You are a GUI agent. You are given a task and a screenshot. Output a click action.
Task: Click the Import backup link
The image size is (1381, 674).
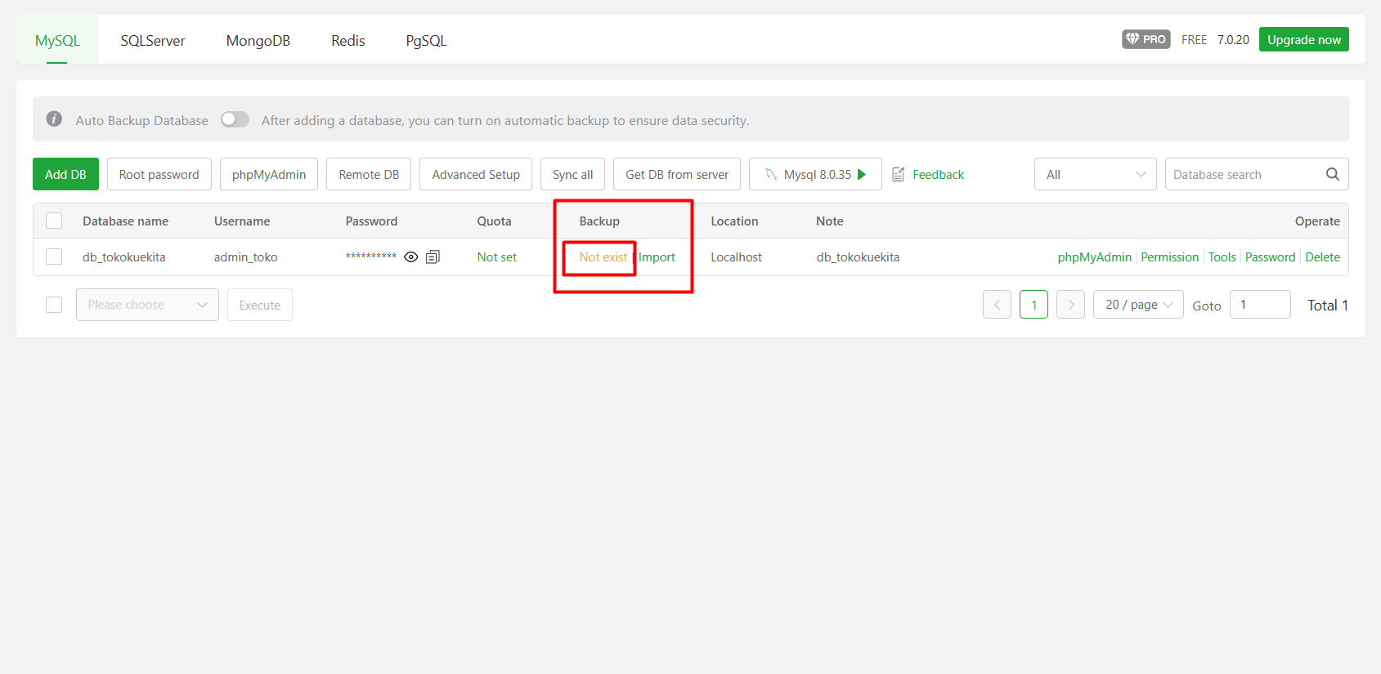pos(657,257)
